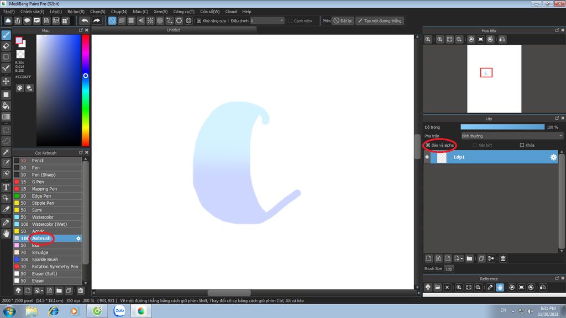Toggle visibility of layer Lớp1

(x=427, y=157)
